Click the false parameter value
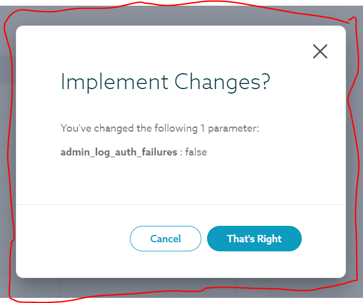The height and width of the screenshot is (303, 363). click(x=196, y=153)
